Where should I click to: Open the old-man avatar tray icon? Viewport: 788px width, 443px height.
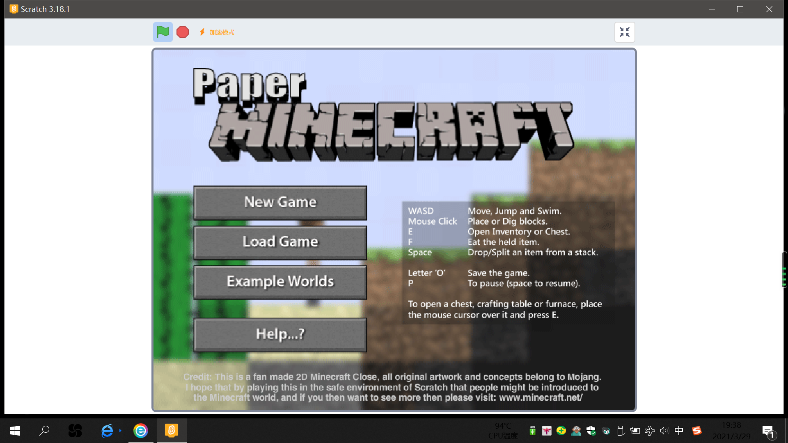[x=576, y=431]
